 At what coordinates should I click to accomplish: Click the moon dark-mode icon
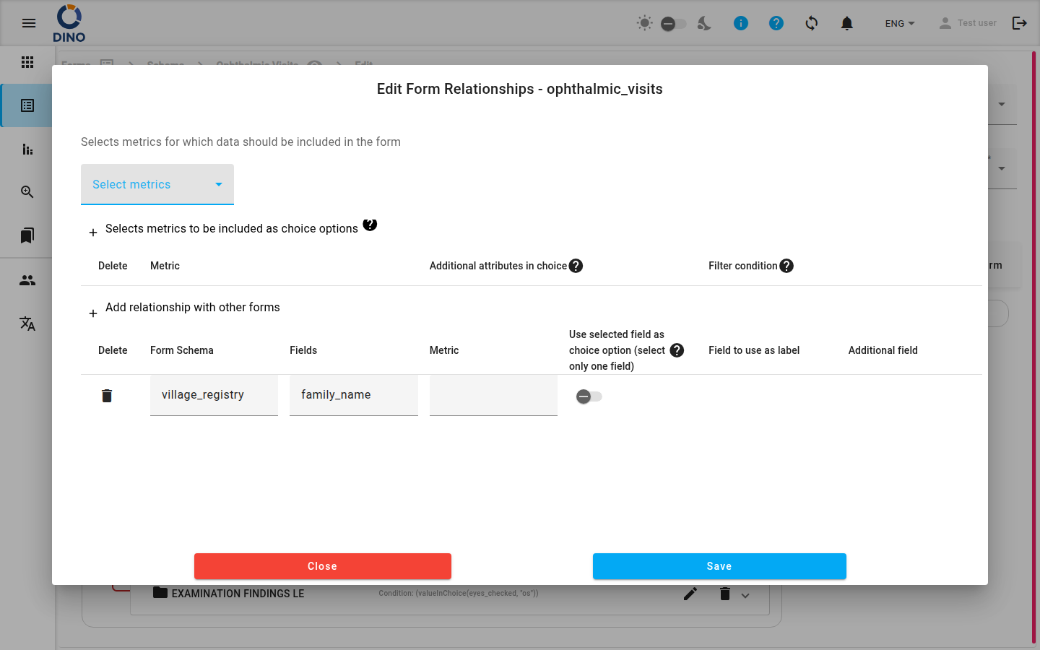(704, 23)
